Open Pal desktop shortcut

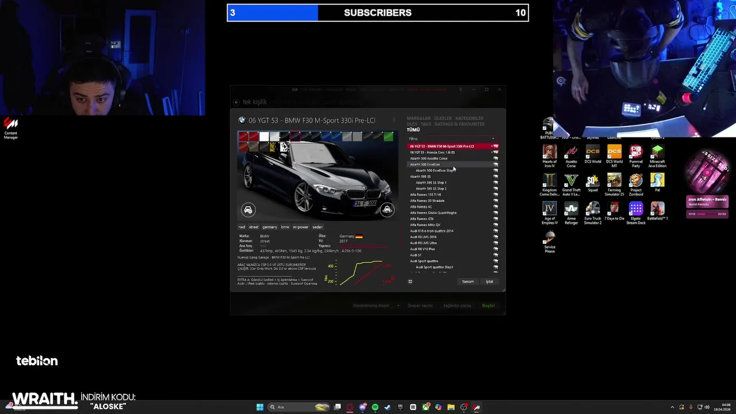pyautogui.click(x=657, y=183)
